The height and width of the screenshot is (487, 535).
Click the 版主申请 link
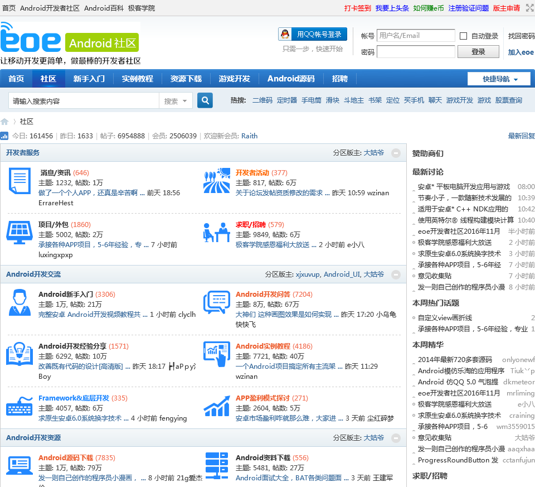[x=507, y=8]
